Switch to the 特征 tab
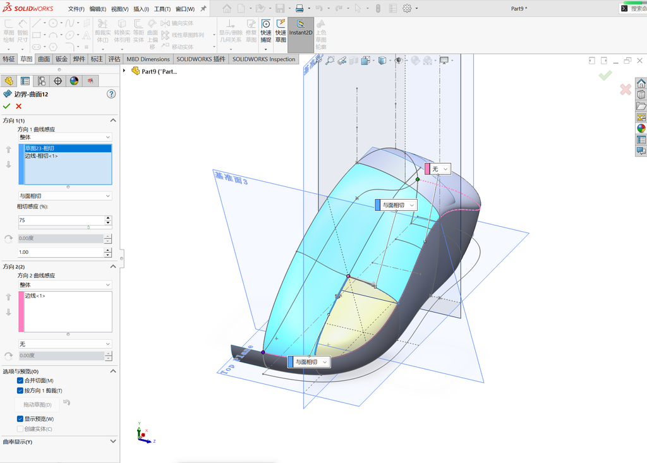 pos(9,59)
